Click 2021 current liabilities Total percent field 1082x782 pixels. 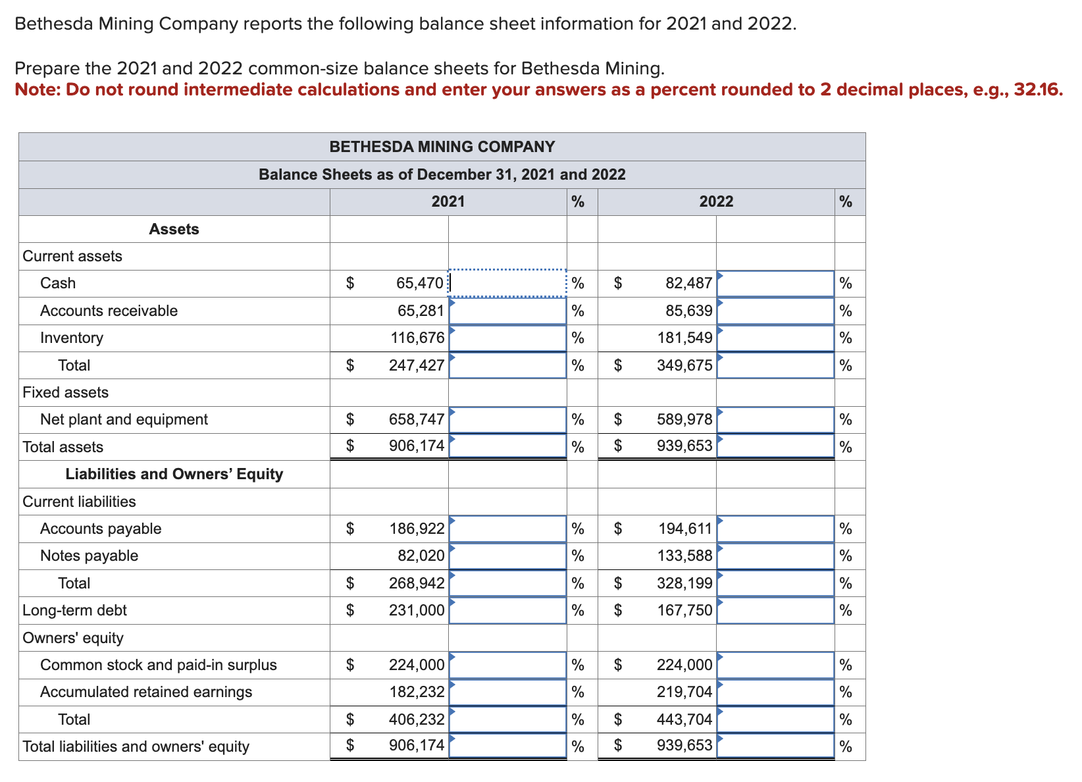click(x=507, y=583)
